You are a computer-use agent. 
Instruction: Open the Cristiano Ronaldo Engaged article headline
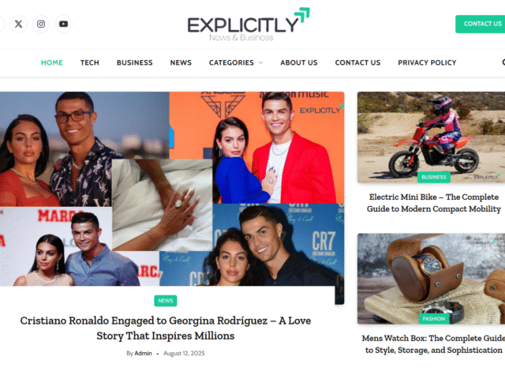[166, 328]
